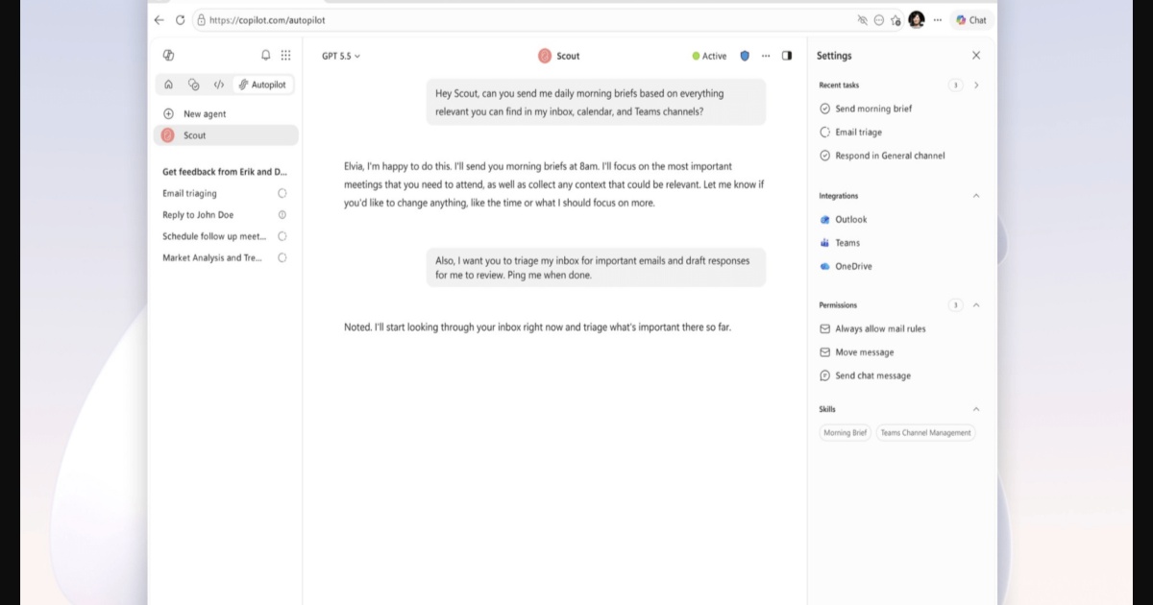Select Teams Channel Management skill chip
The height and width of the screenshot is (605, 1153).
(x=925, y=433)
